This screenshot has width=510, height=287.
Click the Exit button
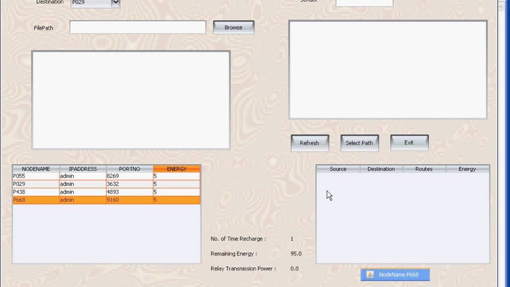(x=409, y=143)
